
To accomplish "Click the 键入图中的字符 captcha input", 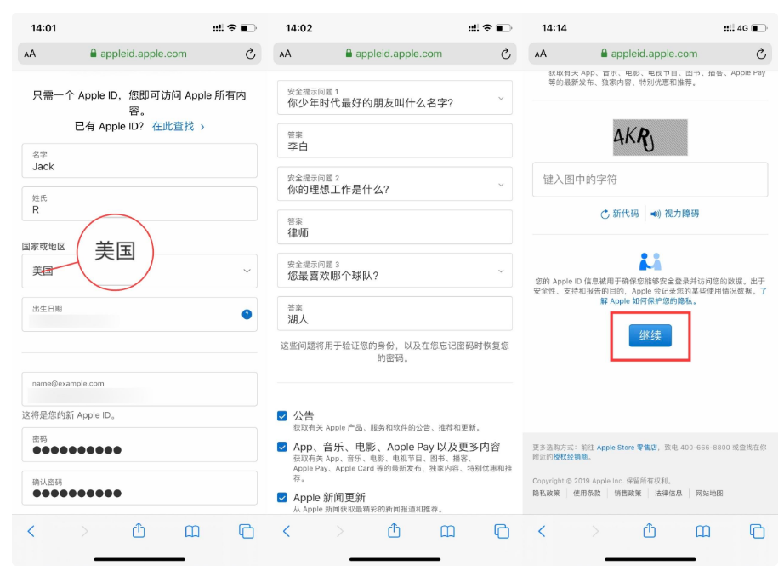I will point(650,180).
